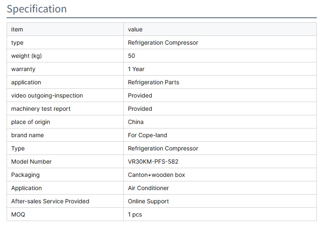Select the brand value 'For Cope-land'
Viewport: 323px width, 226px height.
[148, 135]
